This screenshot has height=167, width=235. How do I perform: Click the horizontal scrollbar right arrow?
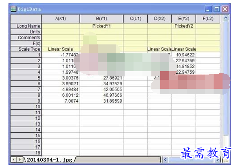[217, 160]
